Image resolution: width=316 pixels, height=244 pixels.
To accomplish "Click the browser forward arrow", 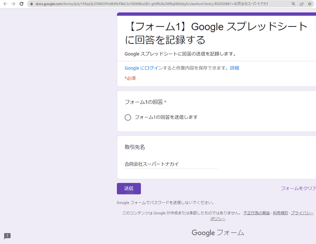I will pos(13,4).
